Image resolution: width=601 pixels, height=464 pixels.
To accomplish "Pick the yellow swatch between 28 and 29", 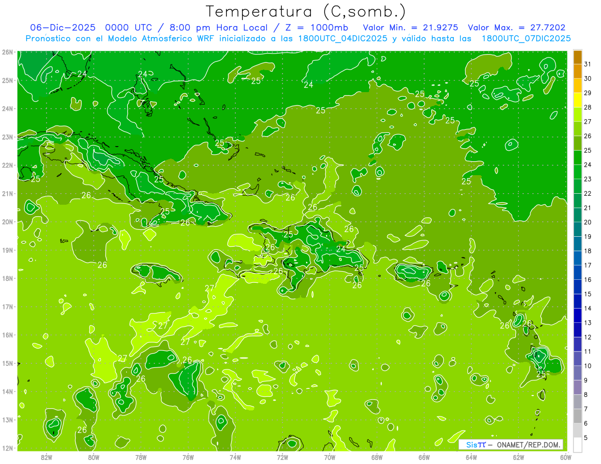I will pyautogui.click(x=577, y=100).
